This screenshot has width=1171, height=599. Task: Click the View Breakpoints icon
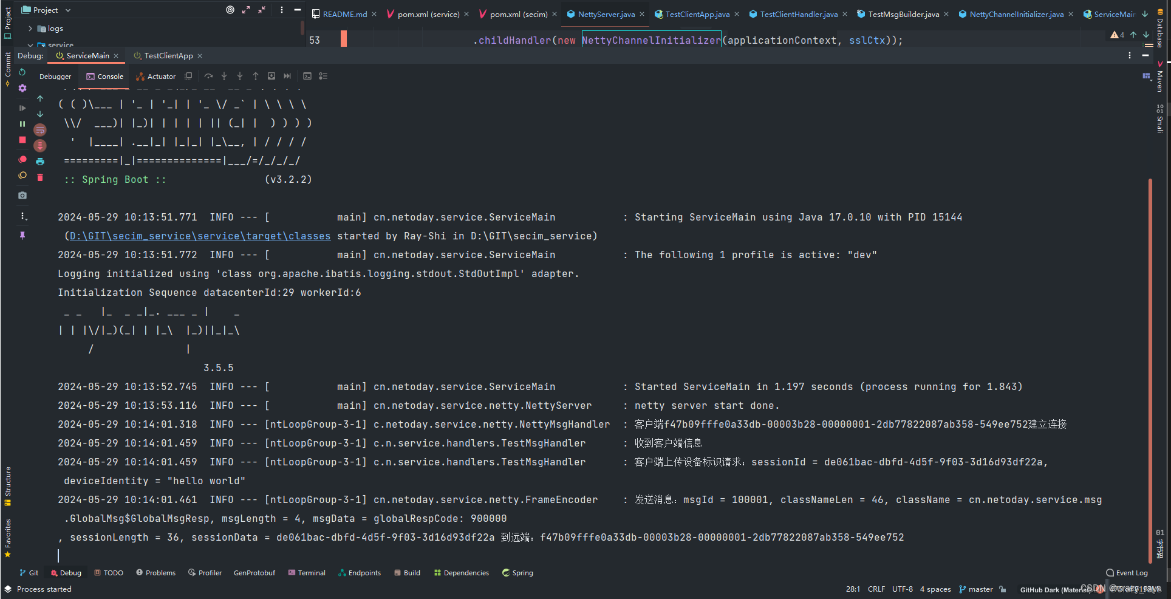(22, 159)
